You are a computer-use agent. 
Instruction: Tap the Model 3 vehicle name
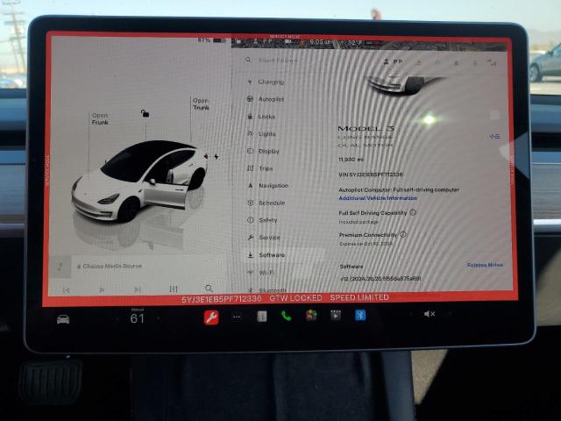(x=366, y=128)
